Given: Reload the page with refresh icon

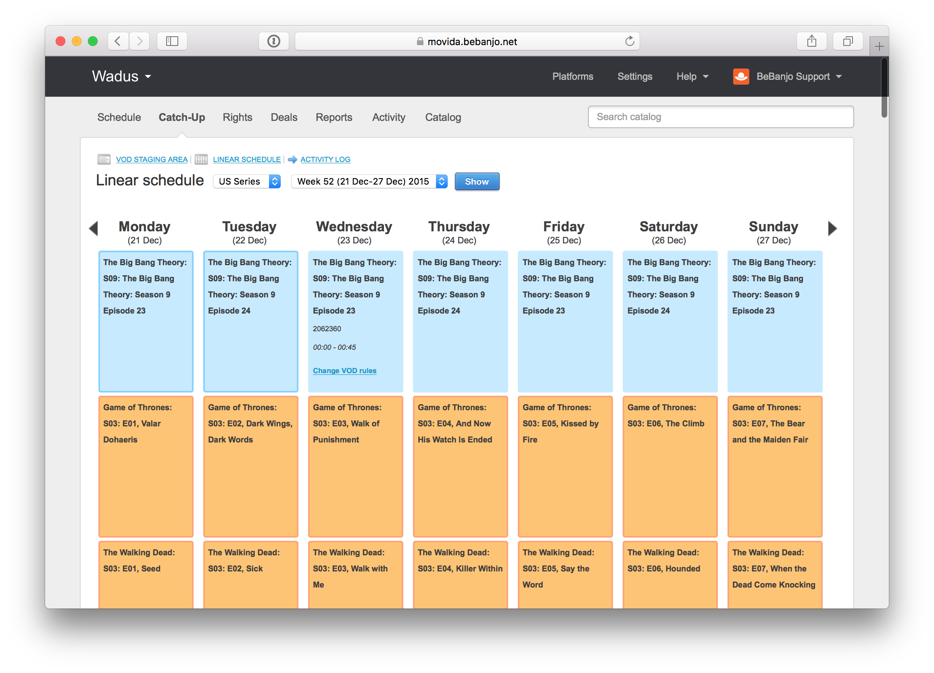Looking at the screenshot, I should [x=629, y=41].
